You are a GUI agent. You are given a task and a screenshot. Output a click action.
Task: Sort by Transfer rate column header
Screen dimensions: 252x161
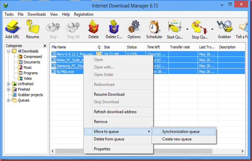(x=183, y=47)
